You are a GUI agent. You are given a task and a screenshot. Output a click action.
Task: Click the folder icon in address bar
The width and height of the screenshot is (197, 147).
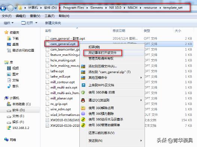[20, 8]
